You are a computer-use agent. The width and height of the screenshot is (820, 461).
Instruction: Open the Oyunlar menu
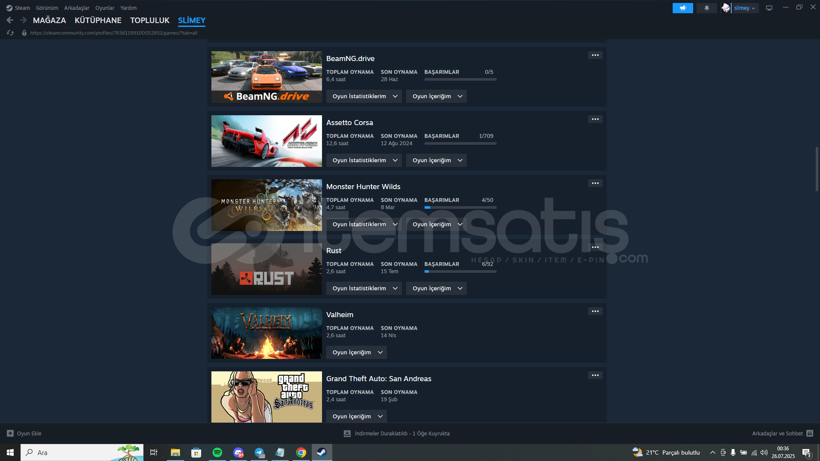coord(105,8)
